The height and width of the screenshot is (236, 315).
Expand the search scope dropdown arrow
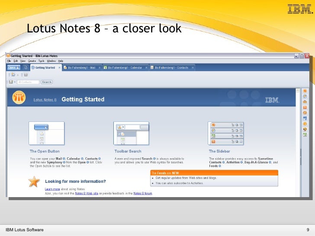(15, 82)
